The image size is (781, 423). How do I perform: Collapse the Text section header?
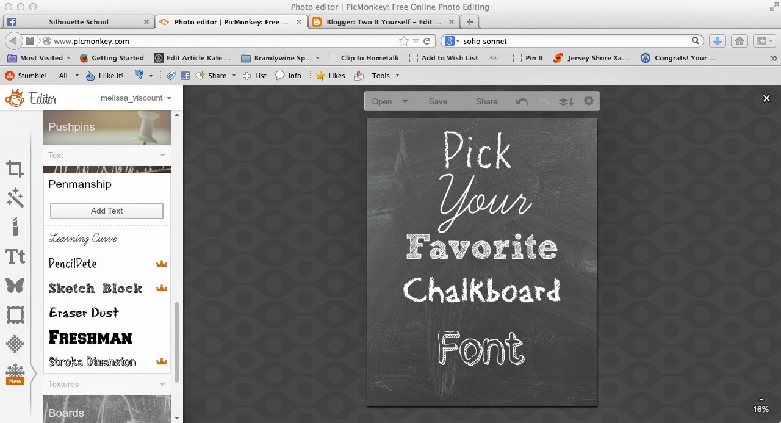(x=107, y=155)
